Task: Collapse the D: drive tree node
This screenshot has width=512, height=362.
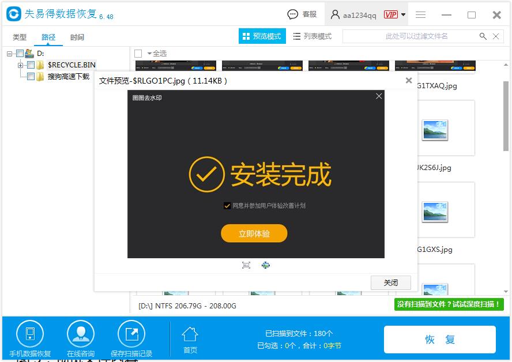Action: (9, 54)
